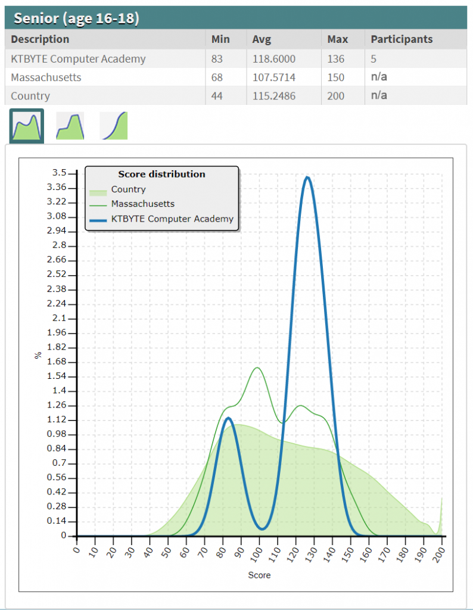Click the Country green swatch in legend

98,190
